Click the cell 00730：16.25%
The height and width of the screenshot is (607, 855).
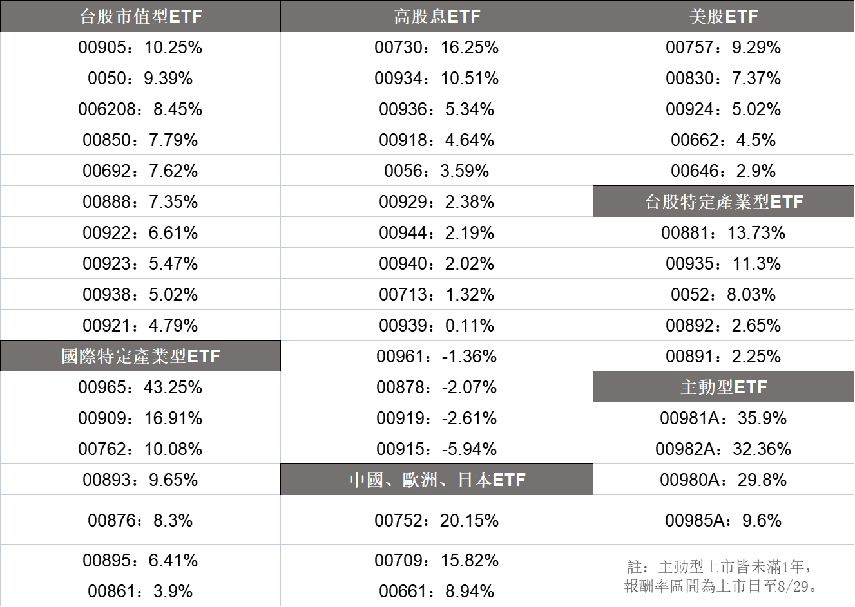[x=437, y=47]
